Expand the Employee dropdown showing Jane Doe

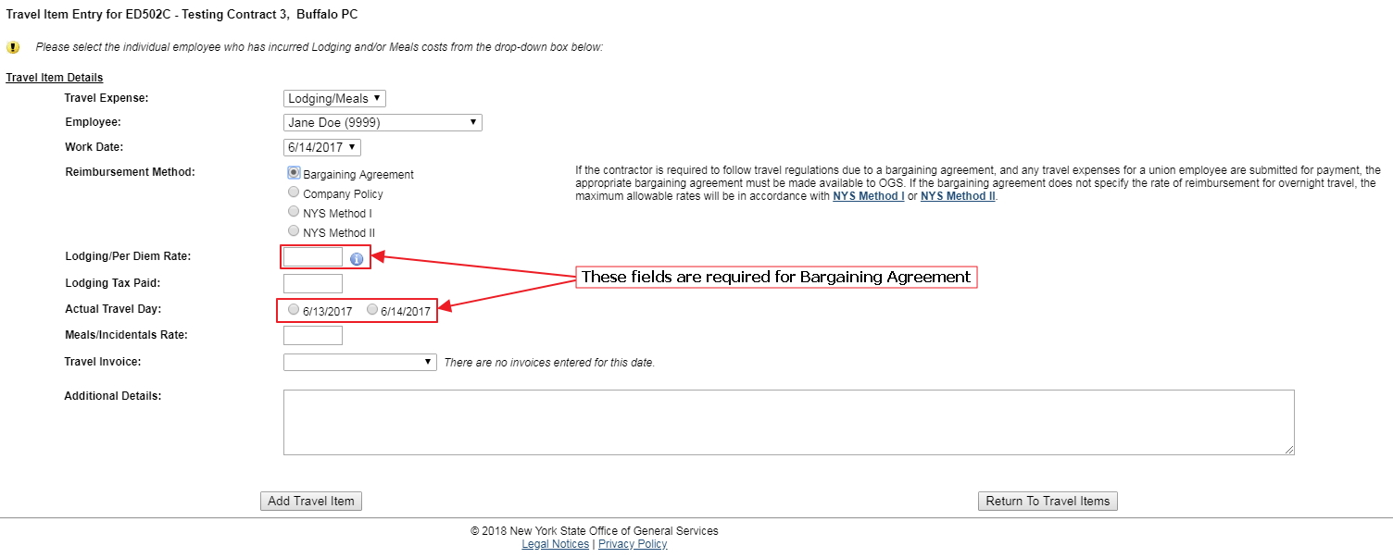[383, 122]
